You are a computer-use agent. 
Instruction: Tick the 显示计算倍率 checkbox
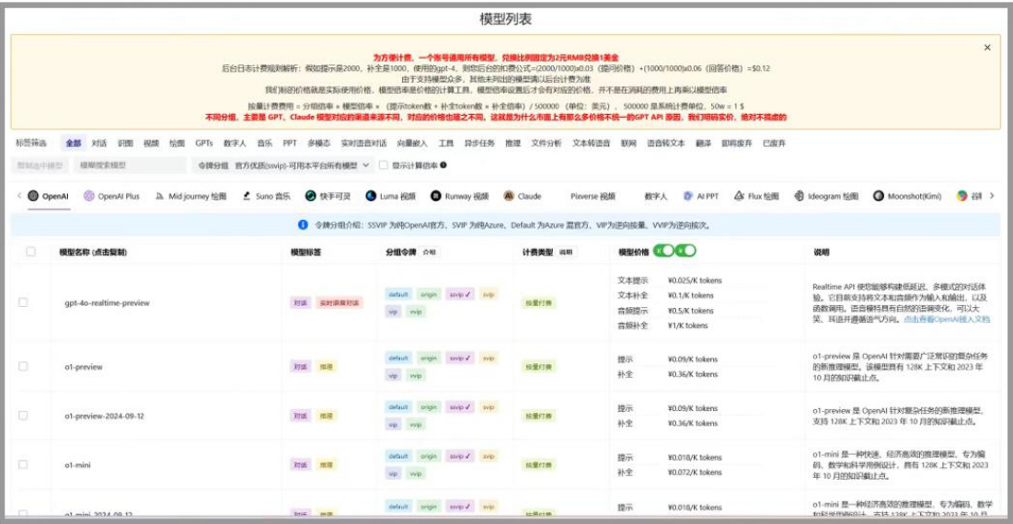point(384,165)
